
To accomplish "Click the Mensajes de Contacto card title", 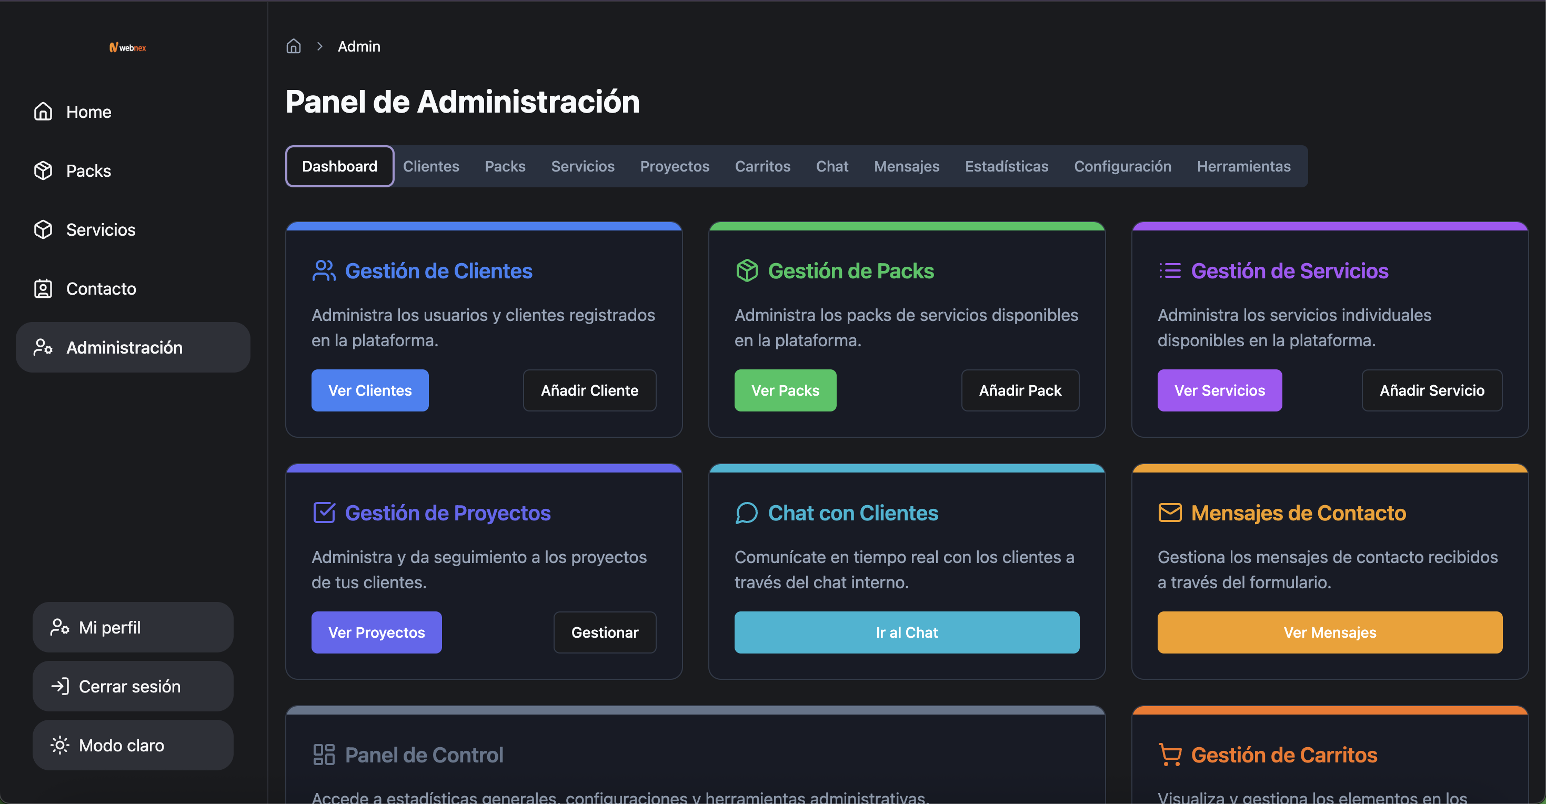I will pyautogui.click(x=1299, y=512).
